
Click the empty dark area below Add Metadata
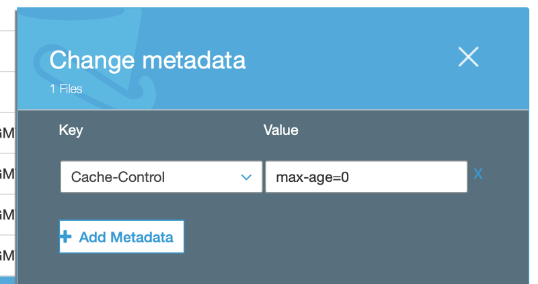click(x=274, y=269)
